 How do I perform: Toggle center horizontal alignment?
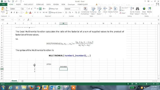[38, 12]
